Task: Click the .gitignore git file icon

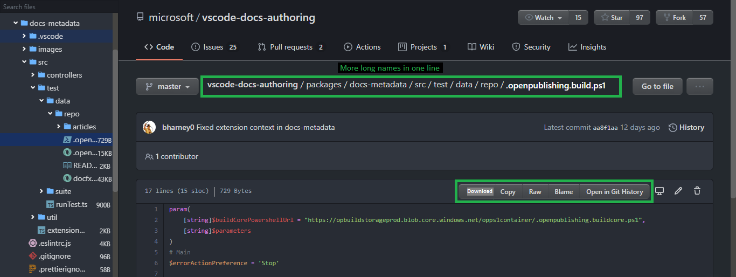Action: click(33, 256)
